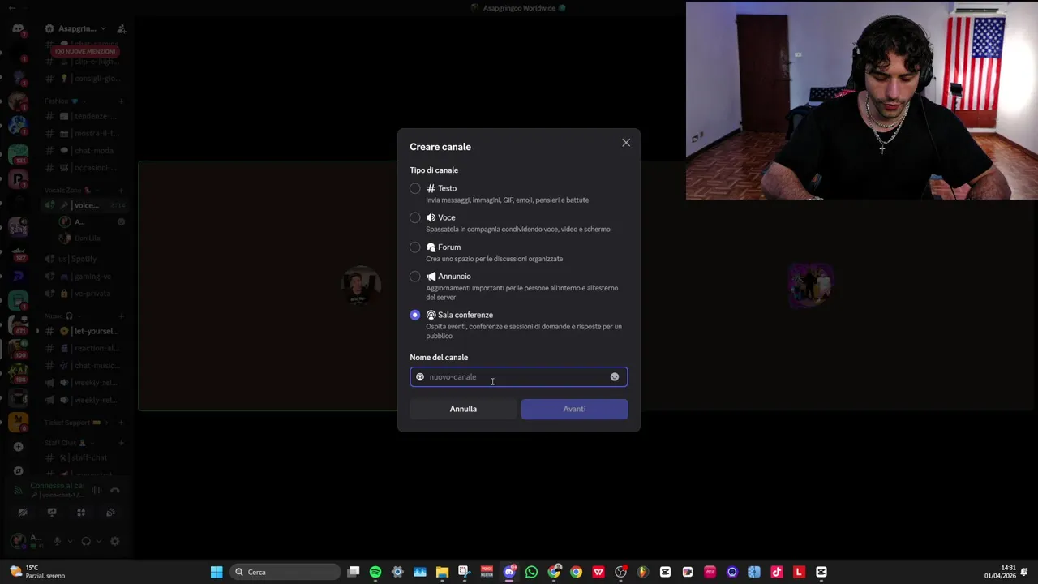Toggle the headphones deafen button
This screenshot has width=1038, height=584.
point(86,541)
